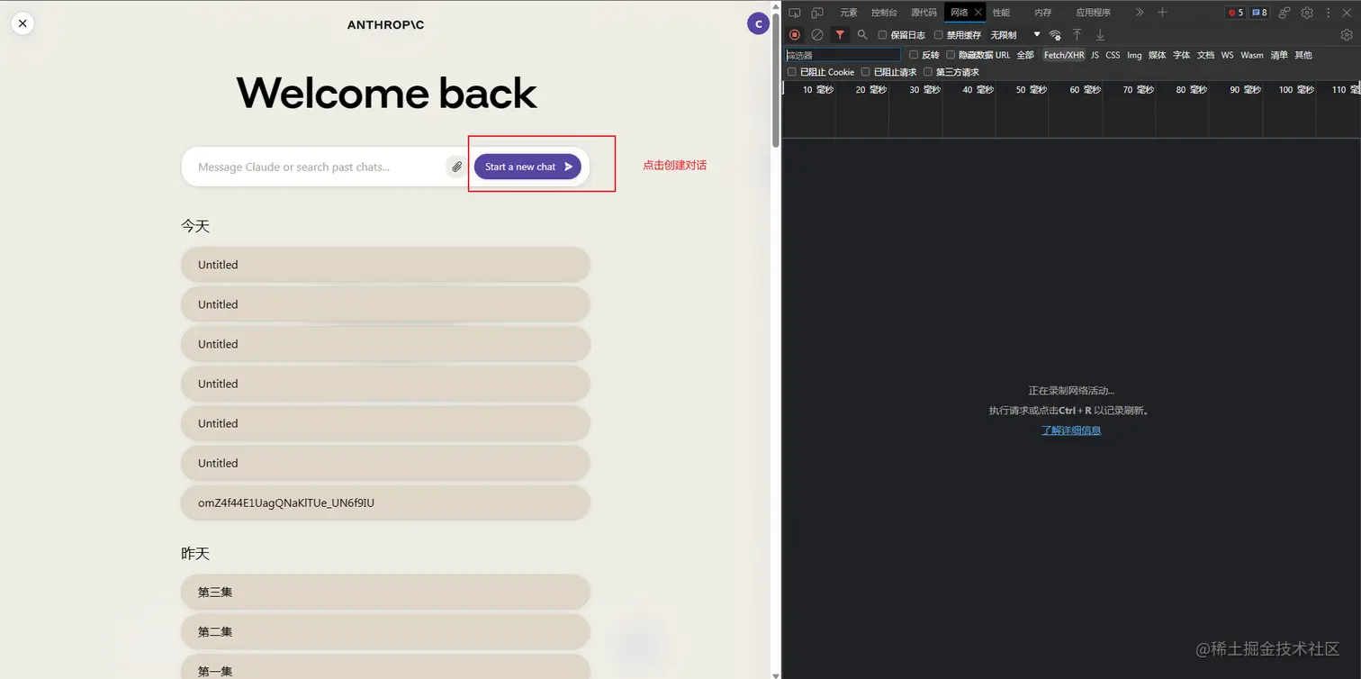Open the 第三集 chat
Image resolution: width=1361 pixels, height=679 pixels.
385,592
